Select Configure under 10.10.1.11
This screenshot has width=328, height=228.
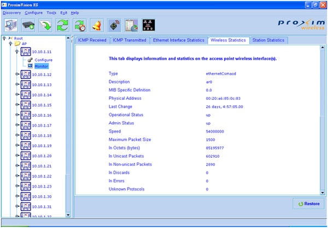point(44,60)
